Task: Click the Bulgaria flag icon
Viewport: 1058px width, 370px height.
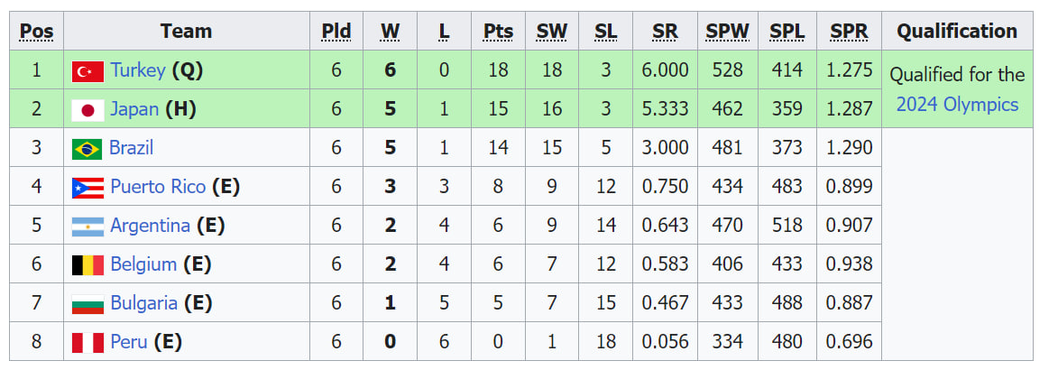Action: coord(87,304)
